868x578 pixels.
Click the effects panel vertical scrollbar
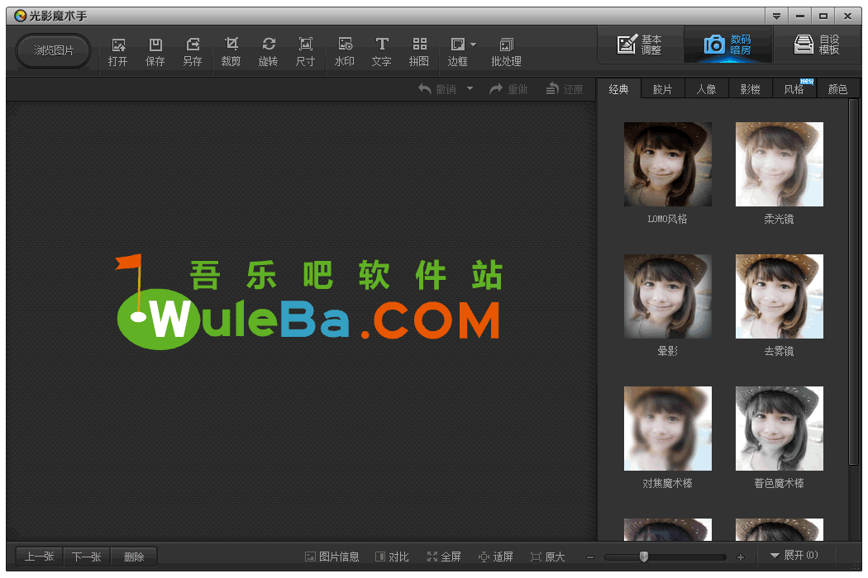tap(853, 282)
